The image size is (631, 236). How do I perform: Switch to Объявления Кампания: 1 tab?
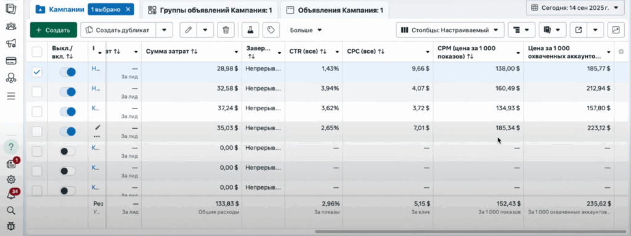click(335, 10)
